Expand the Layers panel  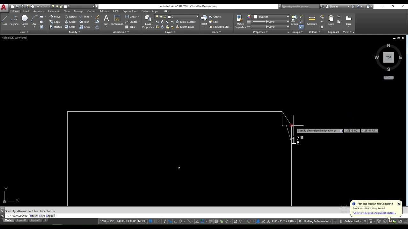click(x=170, y=32)
